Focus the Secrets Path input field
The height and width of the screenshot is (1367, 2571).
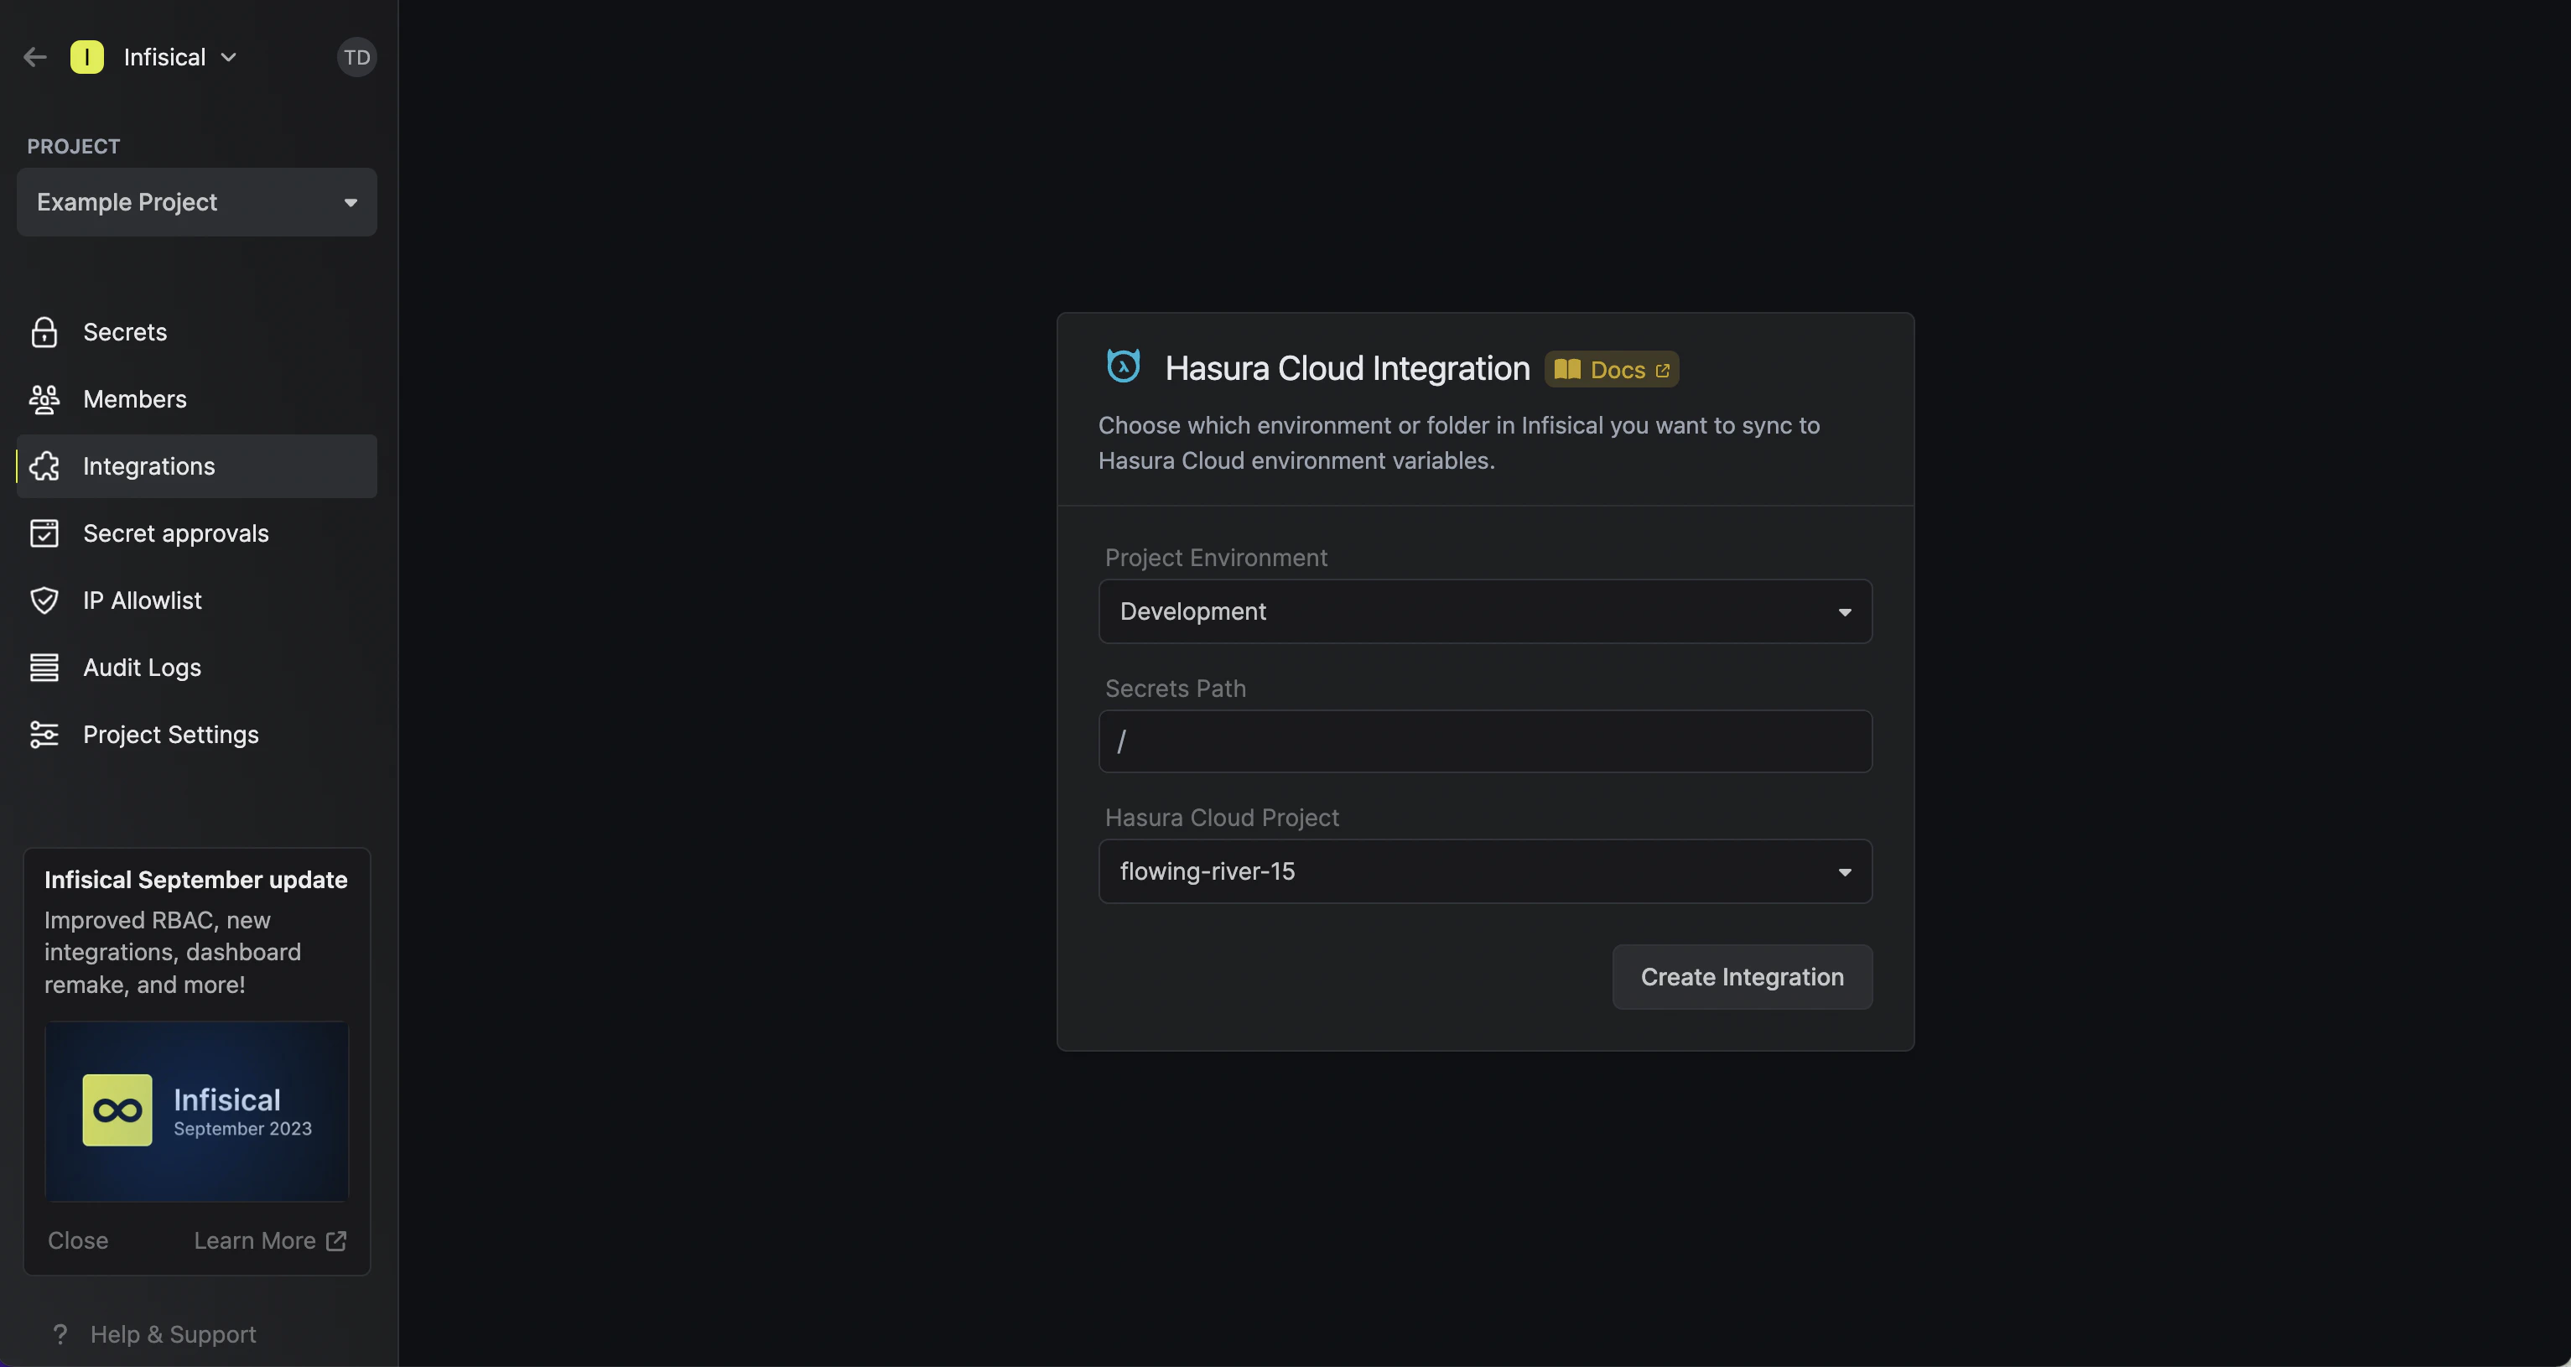[1485, 741]
